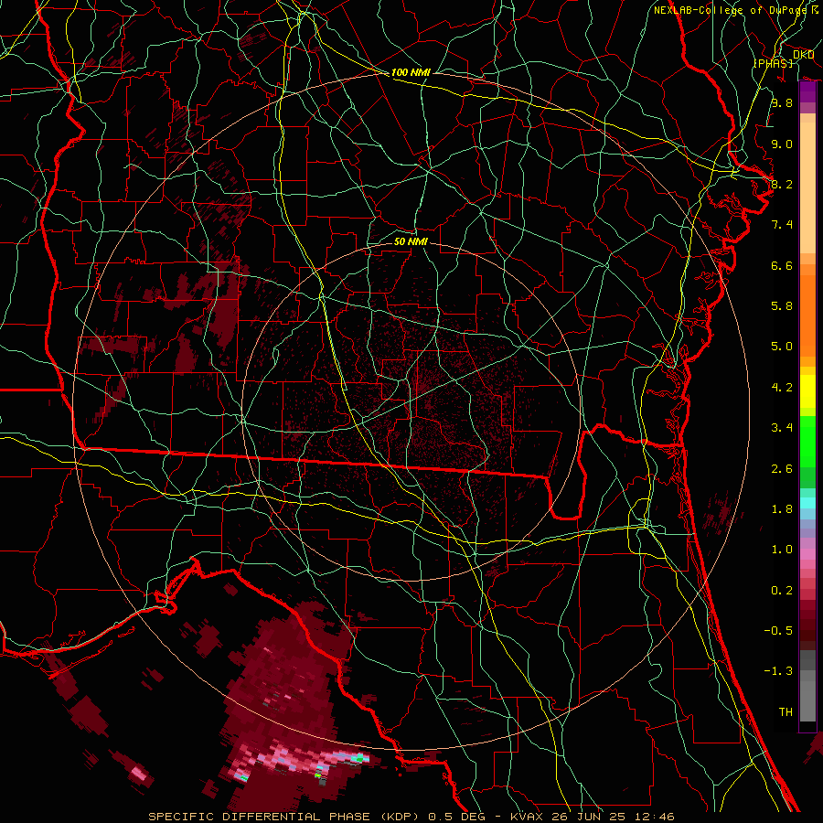Click the [PHAS] label above color bar
The height and width of the screenshot is (823, 823).
click(x=773, y=63)
